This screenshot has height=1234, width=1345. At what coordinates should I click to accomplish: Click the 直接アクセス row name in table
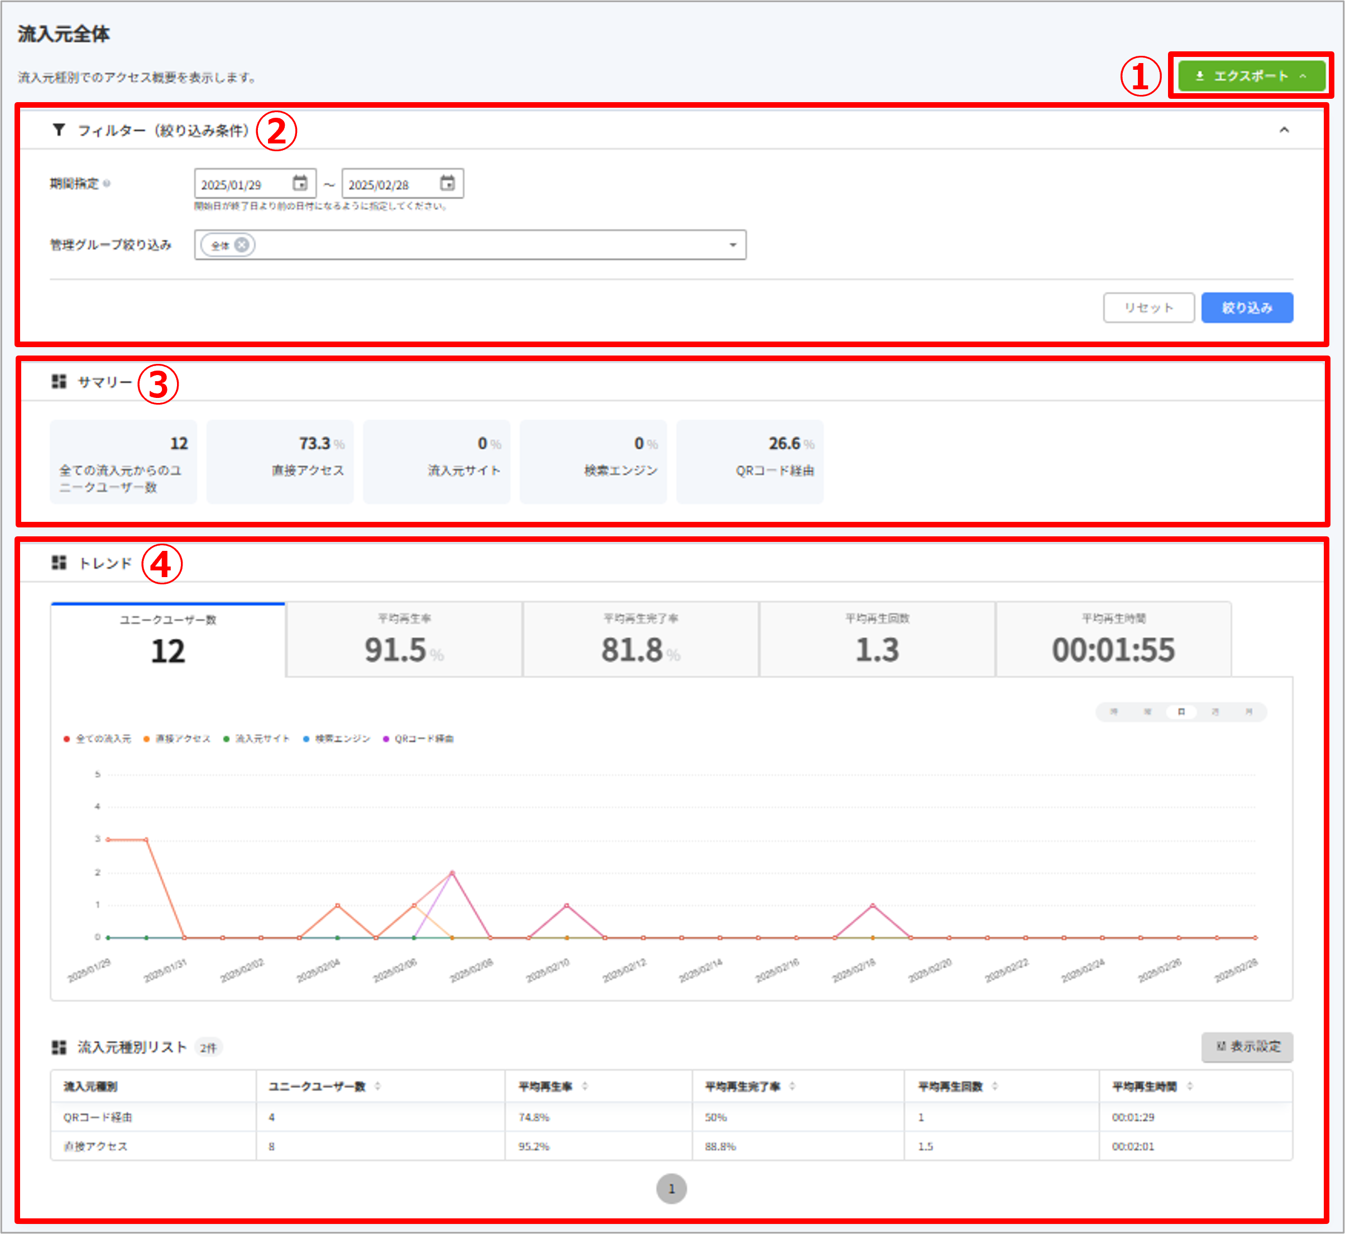click(95, 1146)
